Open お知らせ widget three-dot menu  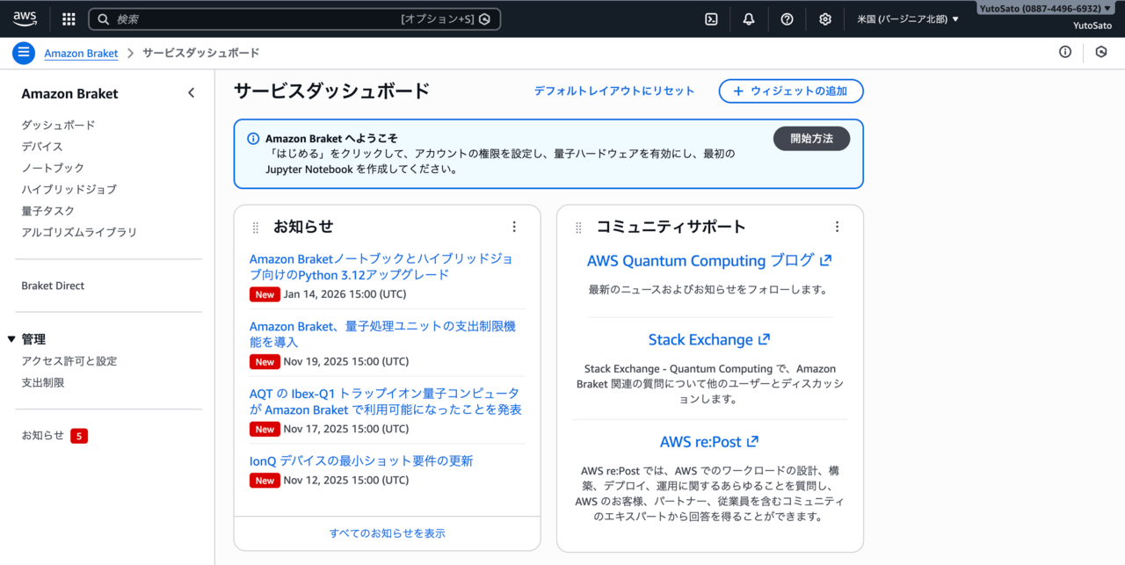click(x=514, y=227)
